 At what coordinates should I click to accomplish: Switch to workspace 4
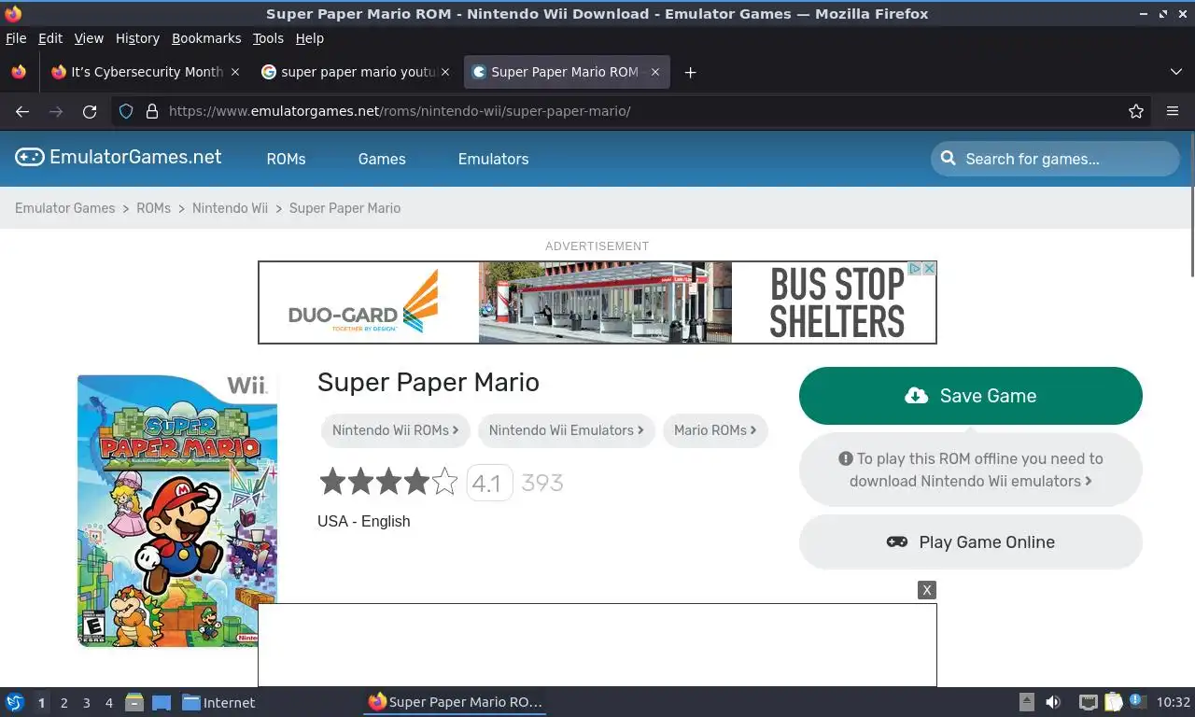click(x=108, y=703)
